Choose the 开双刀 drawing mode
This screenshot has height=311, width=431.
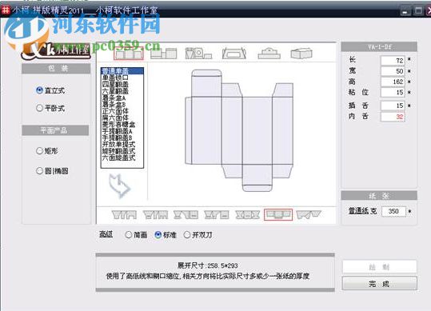click(187, 235)
